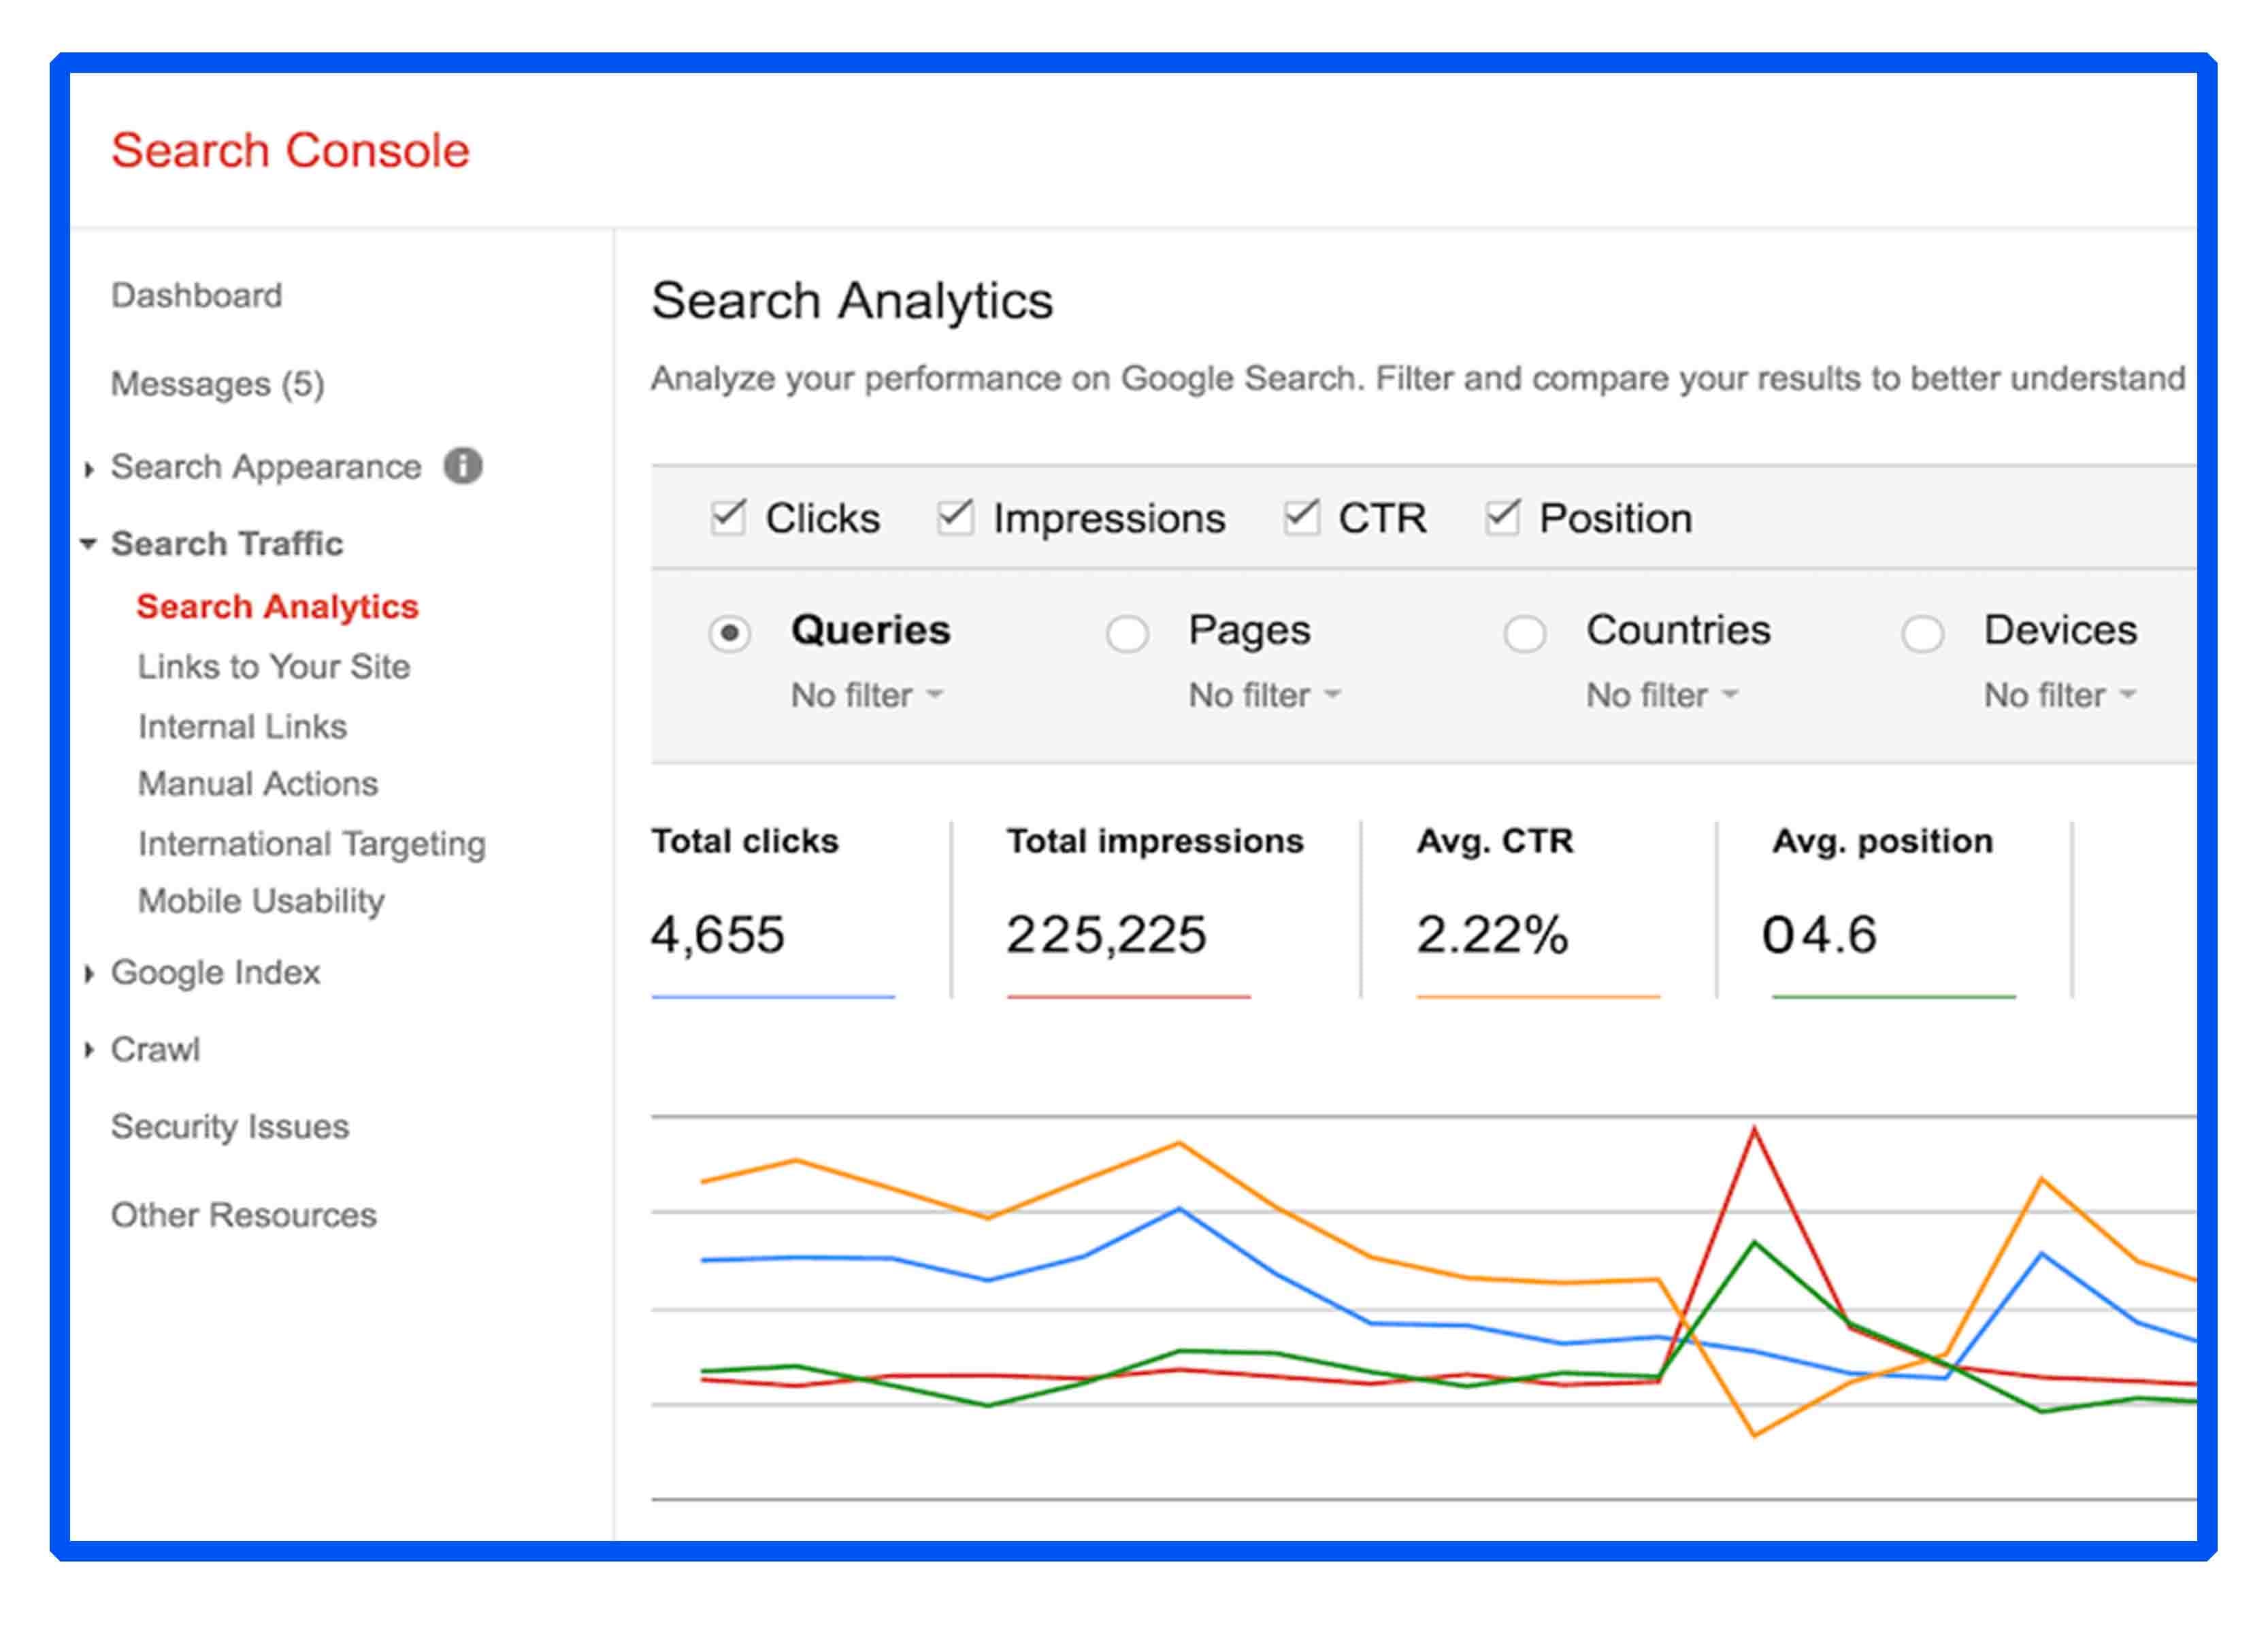Click the red impressions spike on chart
The width and height of the screenshot is (2268, 1650).
[x=1754, y=1130]
